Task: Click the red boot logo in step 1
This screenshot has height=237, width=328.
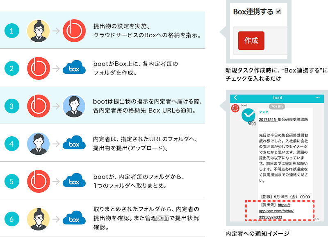Action: pyautogui.click(x=74, y=30)
